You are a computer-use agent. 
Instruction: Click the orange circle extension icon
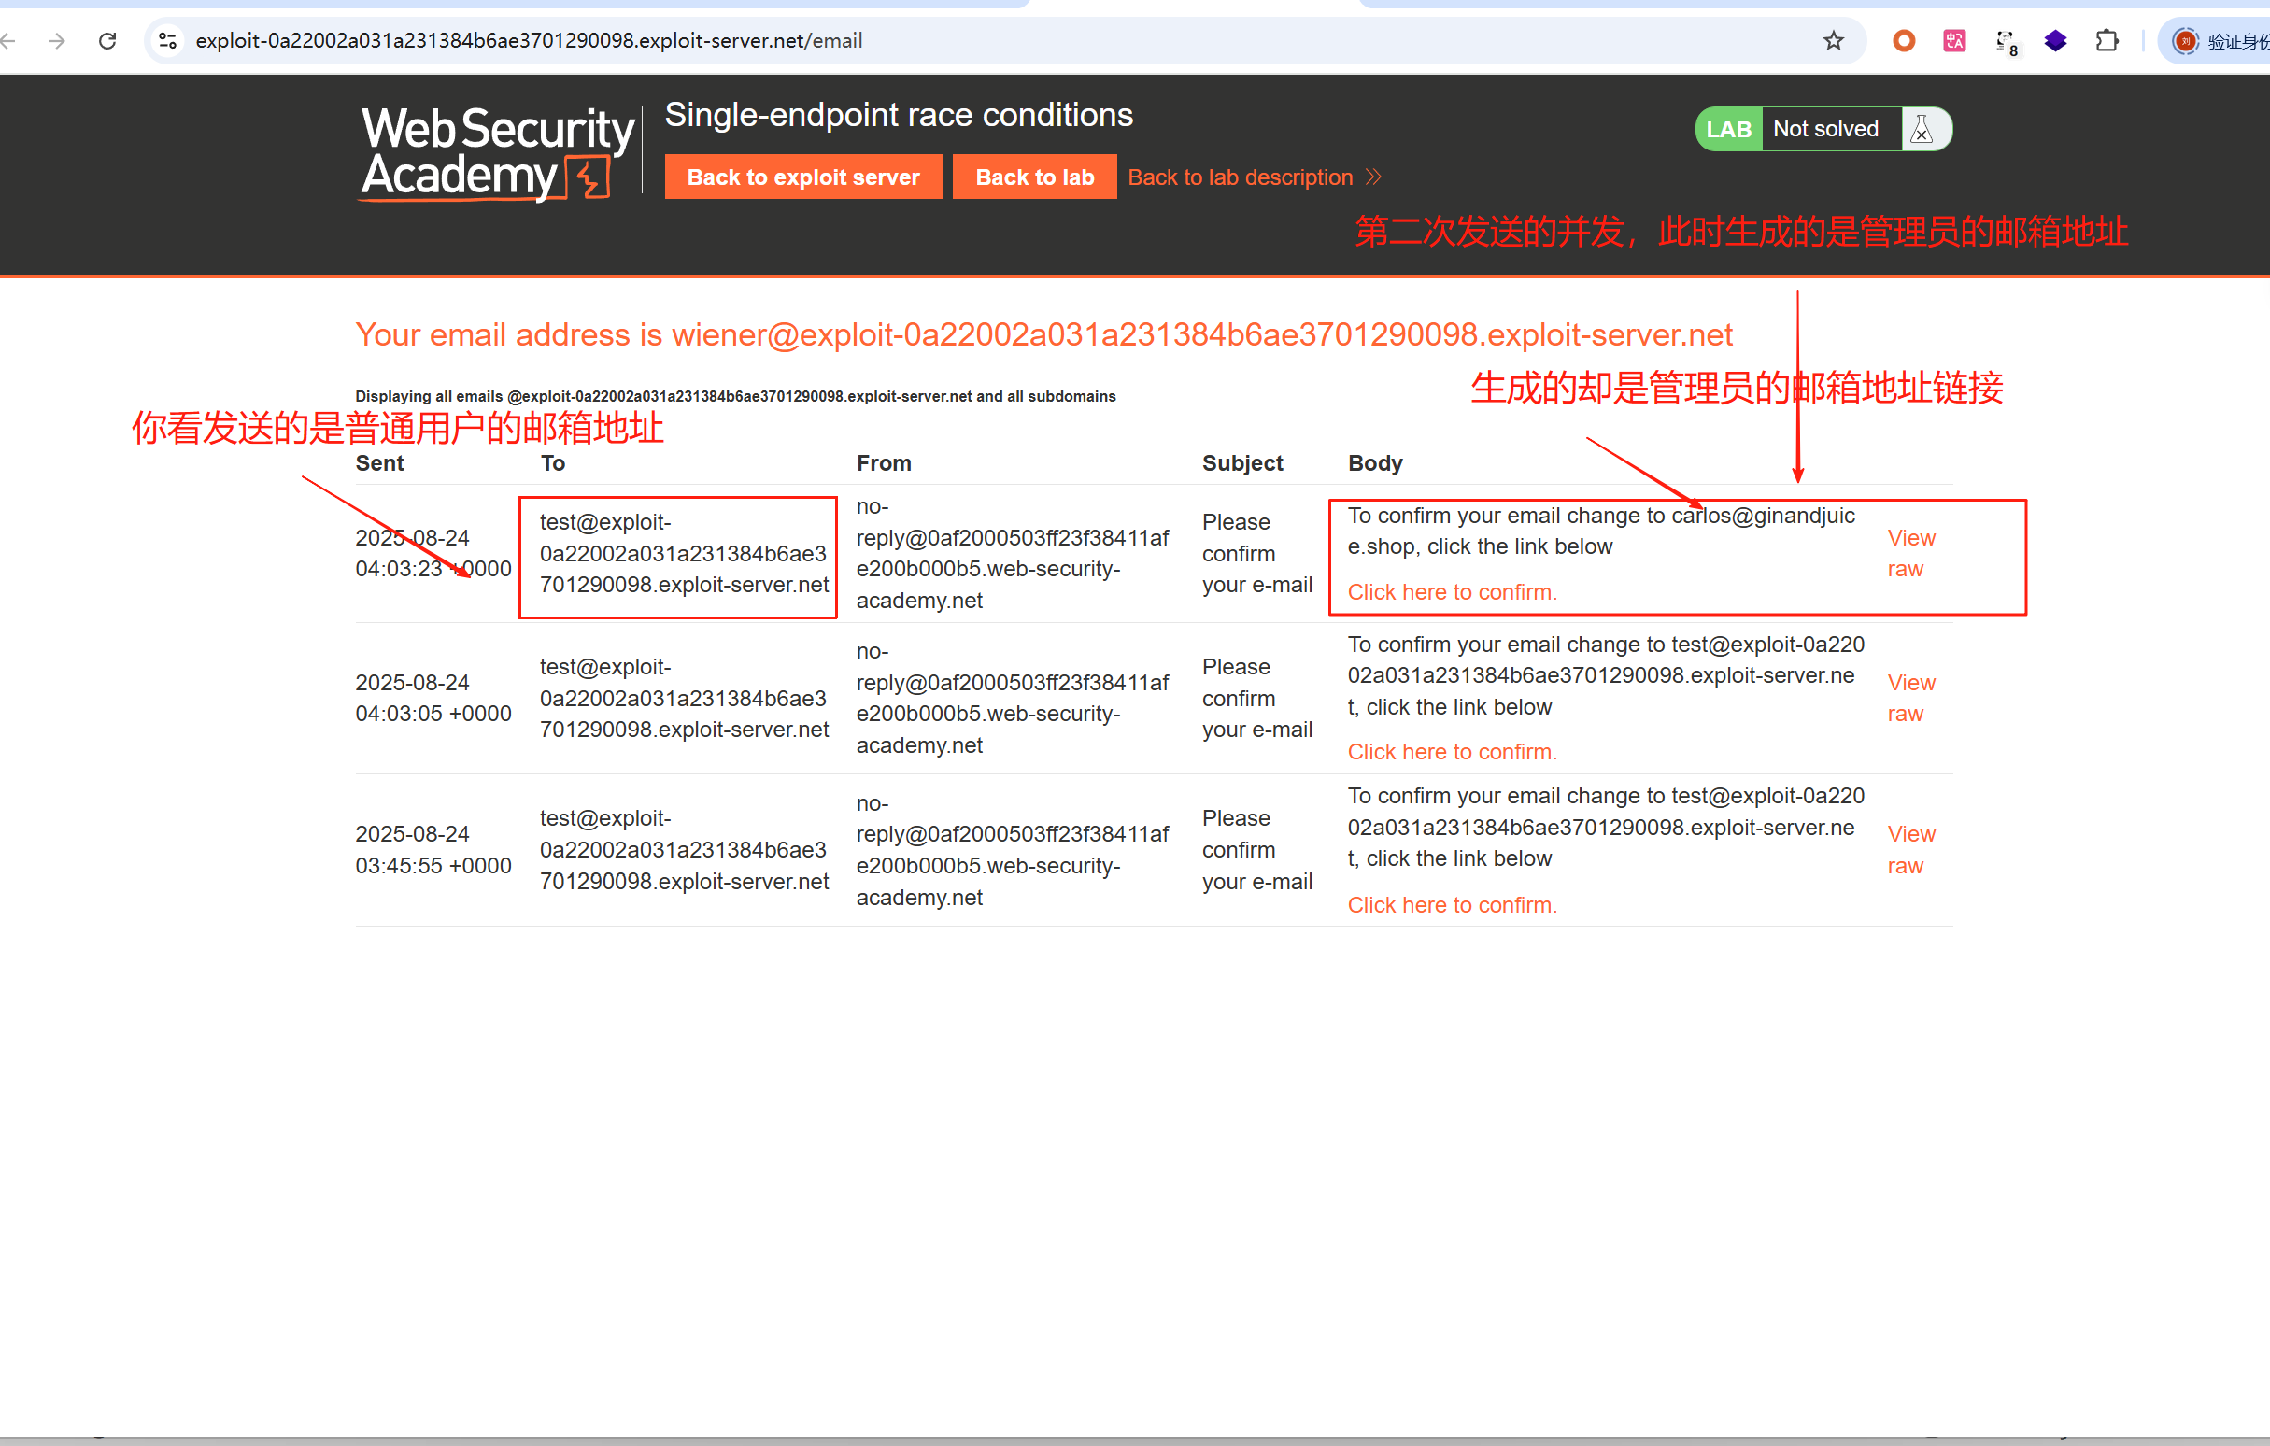tap(1903, 40)
